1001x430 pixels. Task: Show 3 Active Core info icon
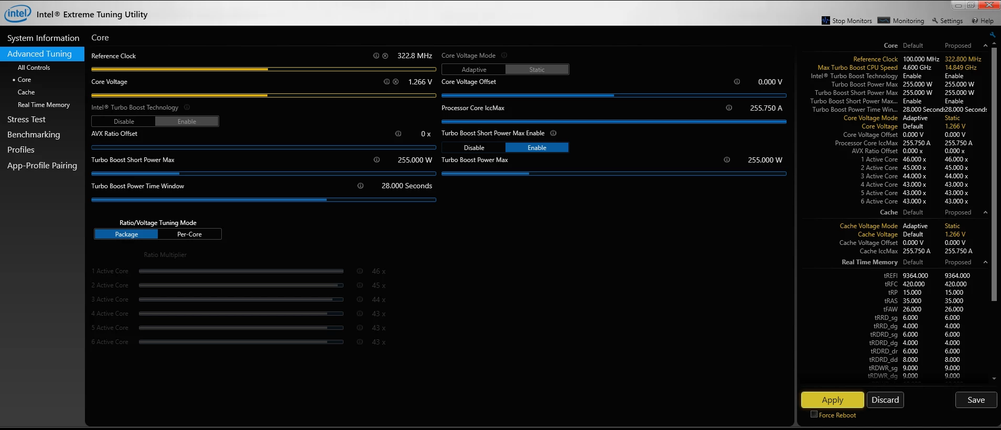tap(360, 299)
